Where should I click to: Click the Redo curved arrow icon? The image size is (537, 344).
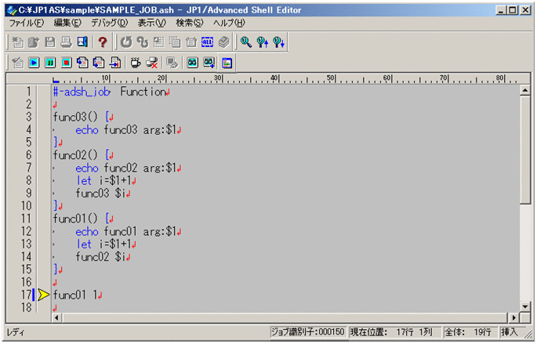(143, 42)
